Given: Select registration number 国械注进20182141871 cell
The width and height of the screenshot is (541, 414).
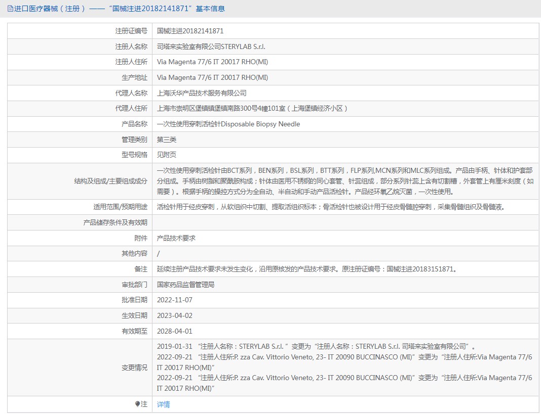Looking at the screenshot, I should coord(190,31).
